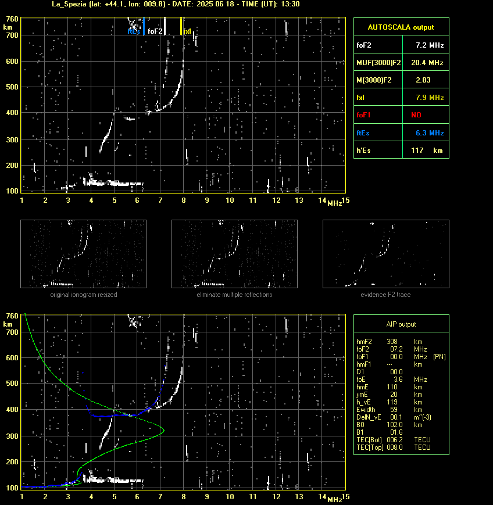
Task: Click the foF2 label in the AUTOSCALA table
Action: pos(364,45)
